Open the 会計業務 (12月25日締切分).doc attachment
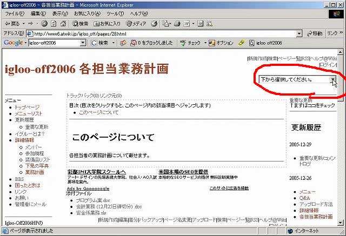Viewport: 346px width, 236px height. click(x=109, y=207)
